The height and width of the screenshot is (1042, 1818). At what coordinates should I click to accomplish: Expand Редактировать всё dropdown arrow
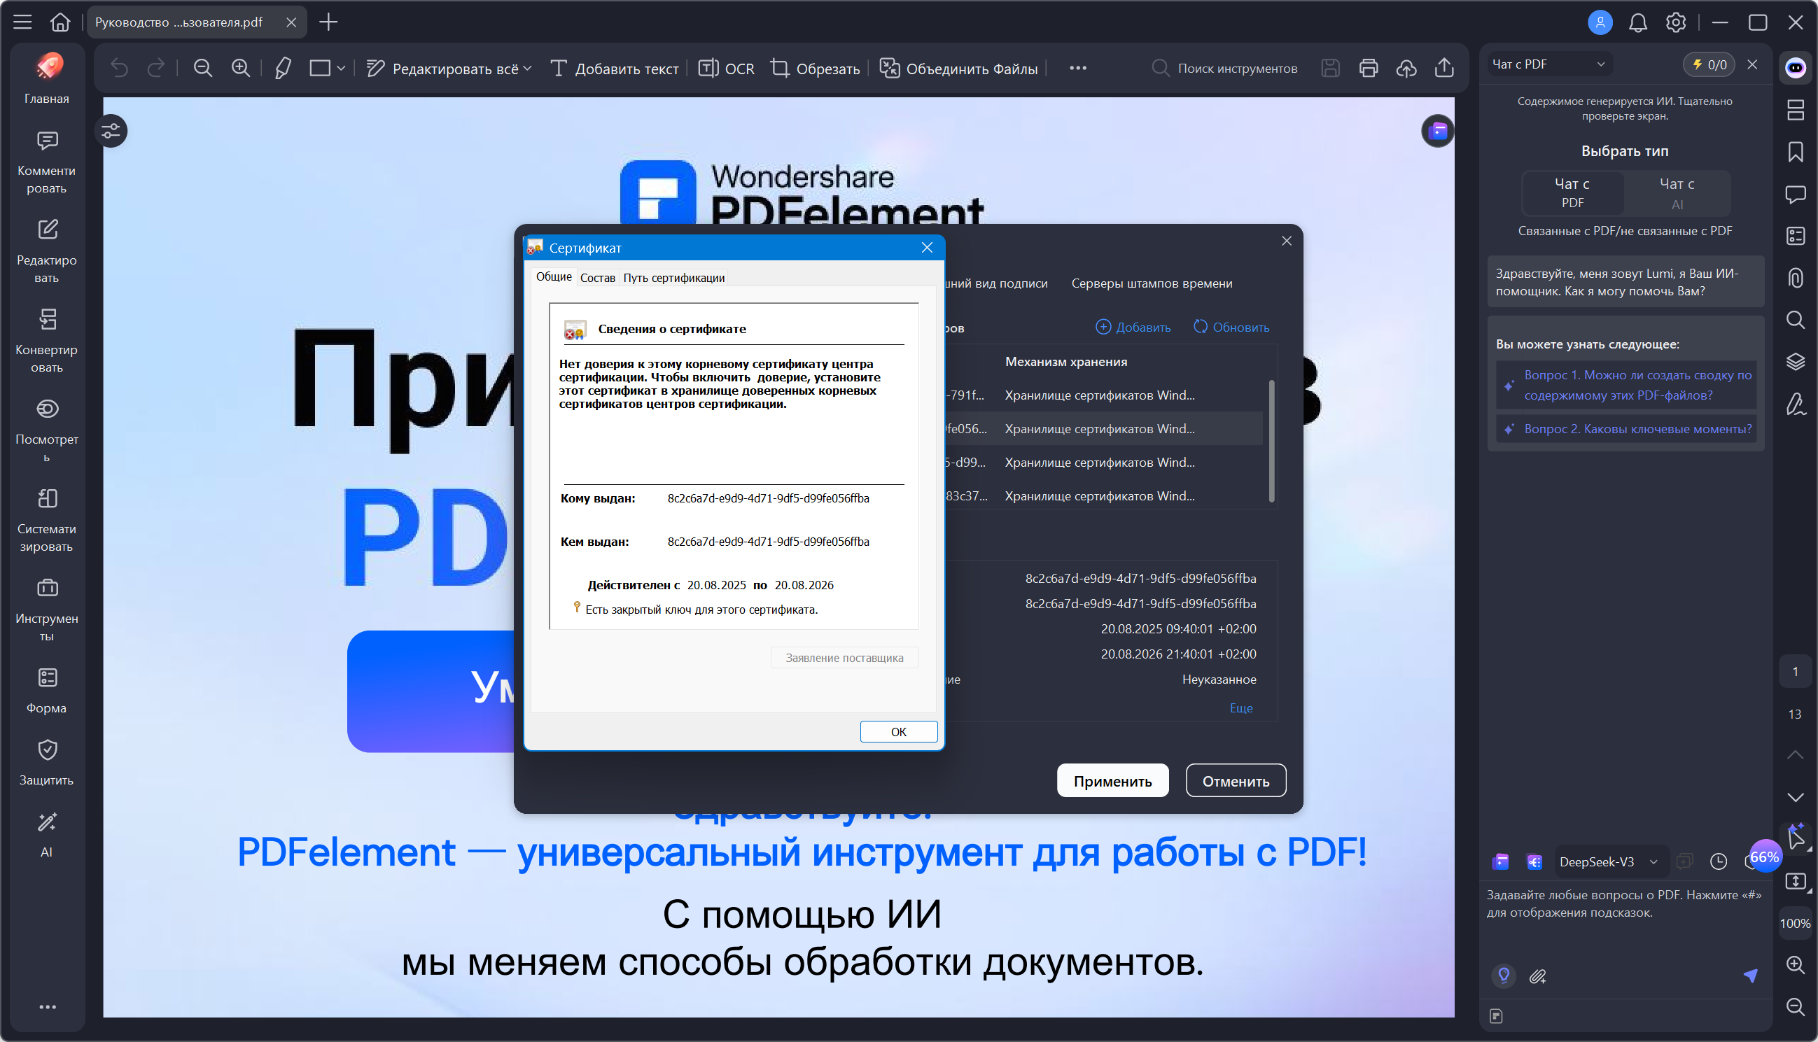(x=528, y=69)
